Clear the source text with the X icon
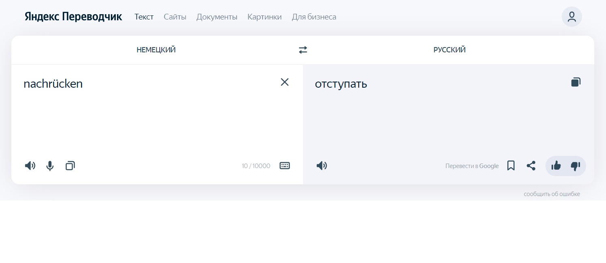The image size is (606, 263). pyautogui.click(x=285, y=82)
